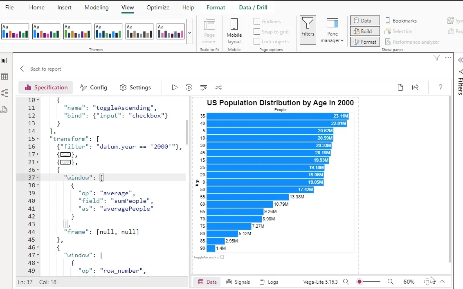
Task: Format the JSON with the format specification icon
Action: click(203, 87)
